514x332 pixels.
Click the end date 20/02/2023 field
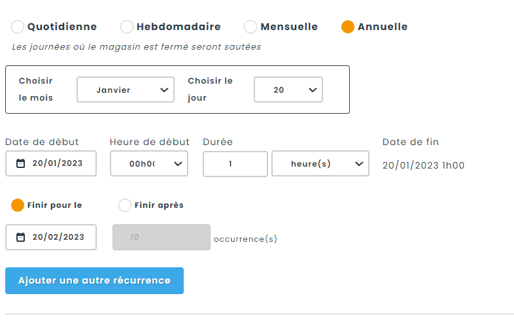58,237
